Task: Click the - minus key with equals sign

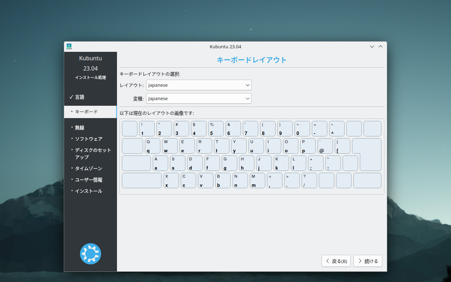Action: (x=320, y=129)
